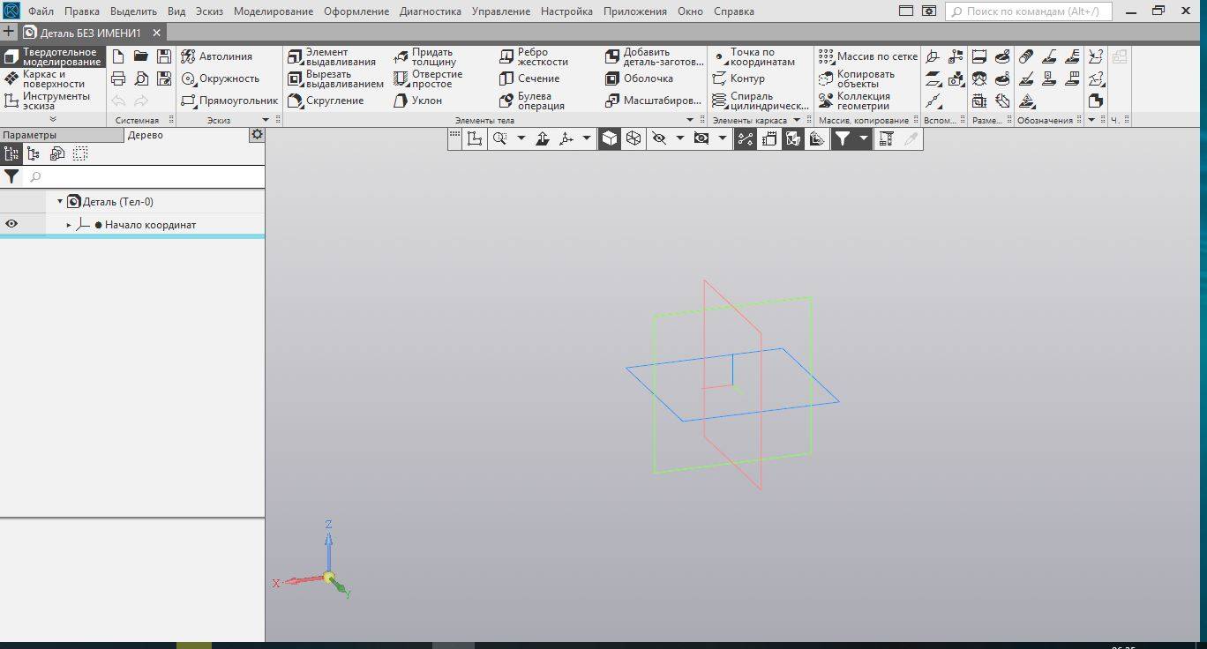Image resolution: width=1207 pixels, height=649 pixels.
Task: Collapse the Деталь (Тел-0) tree node
Action: (x=60, y=202)
